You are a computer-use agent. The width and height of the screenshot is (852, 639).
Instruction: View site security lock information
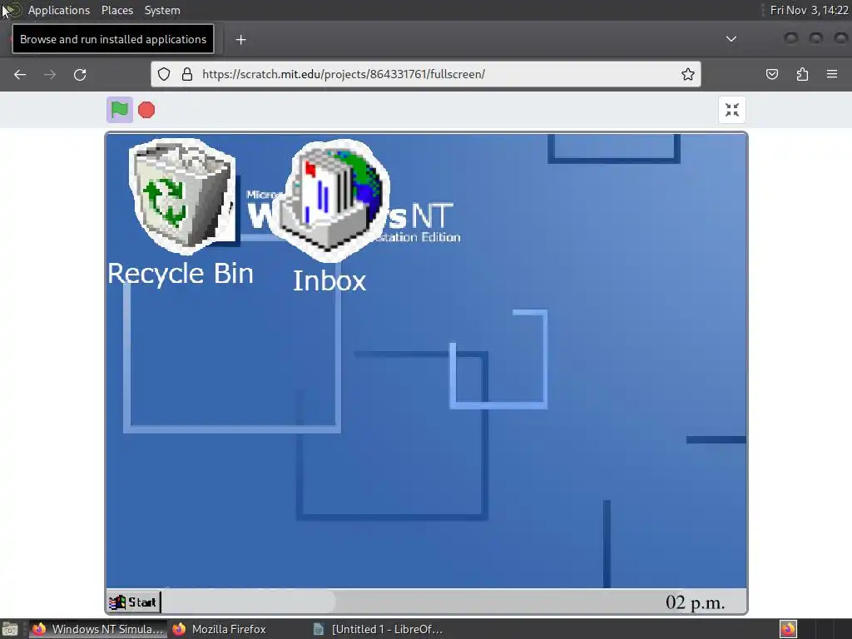187,74
